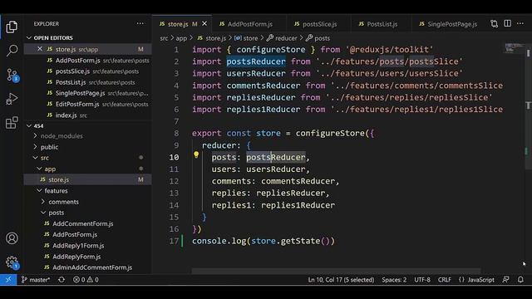Close the store.js tab
Viewport: 532px width, 299px height.
click(x=204, y=24)
